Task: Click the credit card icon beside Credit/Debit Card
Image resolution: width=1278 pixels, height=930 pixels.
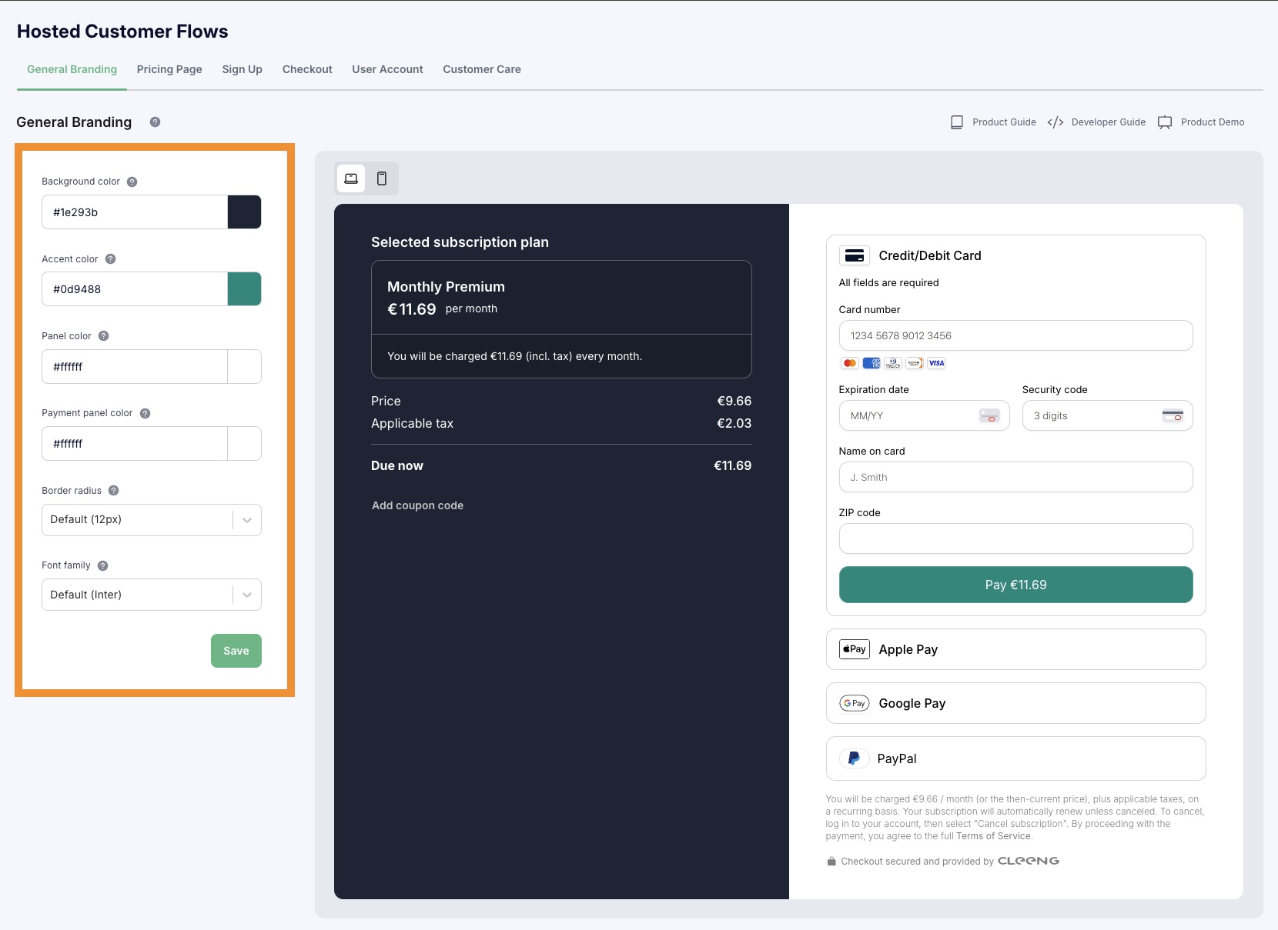Action: pyautogui.click(x=855, y=255)
